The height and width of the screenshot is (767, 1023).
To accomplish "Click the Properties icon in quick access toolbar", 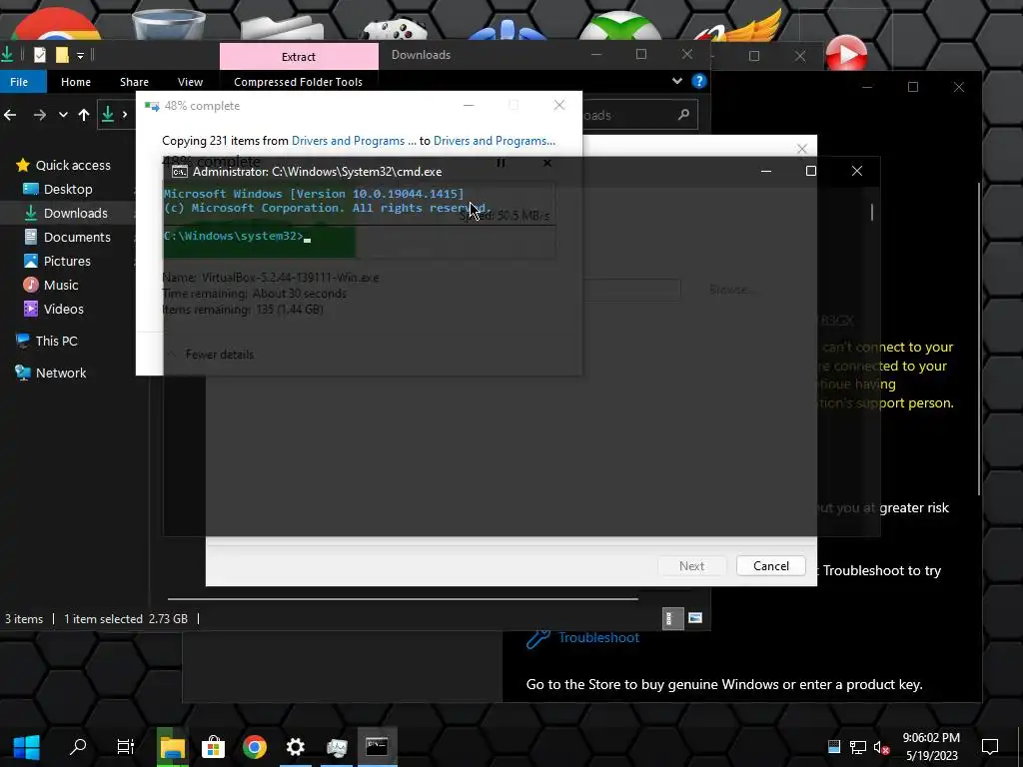I will (40, 55).
